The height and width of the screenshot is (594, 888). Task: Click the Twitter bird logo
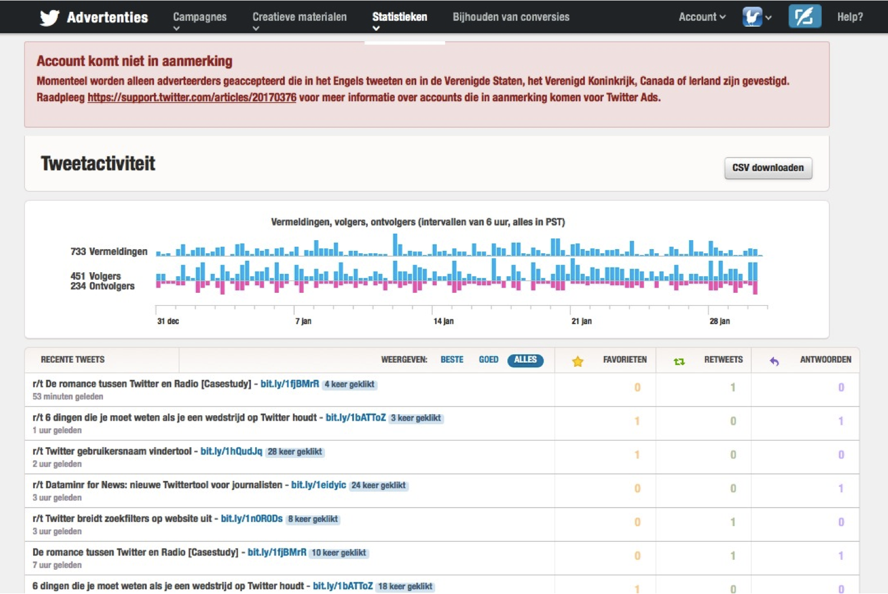pyautogui.click(x=50, y=17)
